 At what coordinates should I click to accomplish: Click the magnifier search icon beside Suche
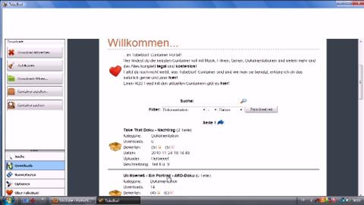(x=243, y=101)
